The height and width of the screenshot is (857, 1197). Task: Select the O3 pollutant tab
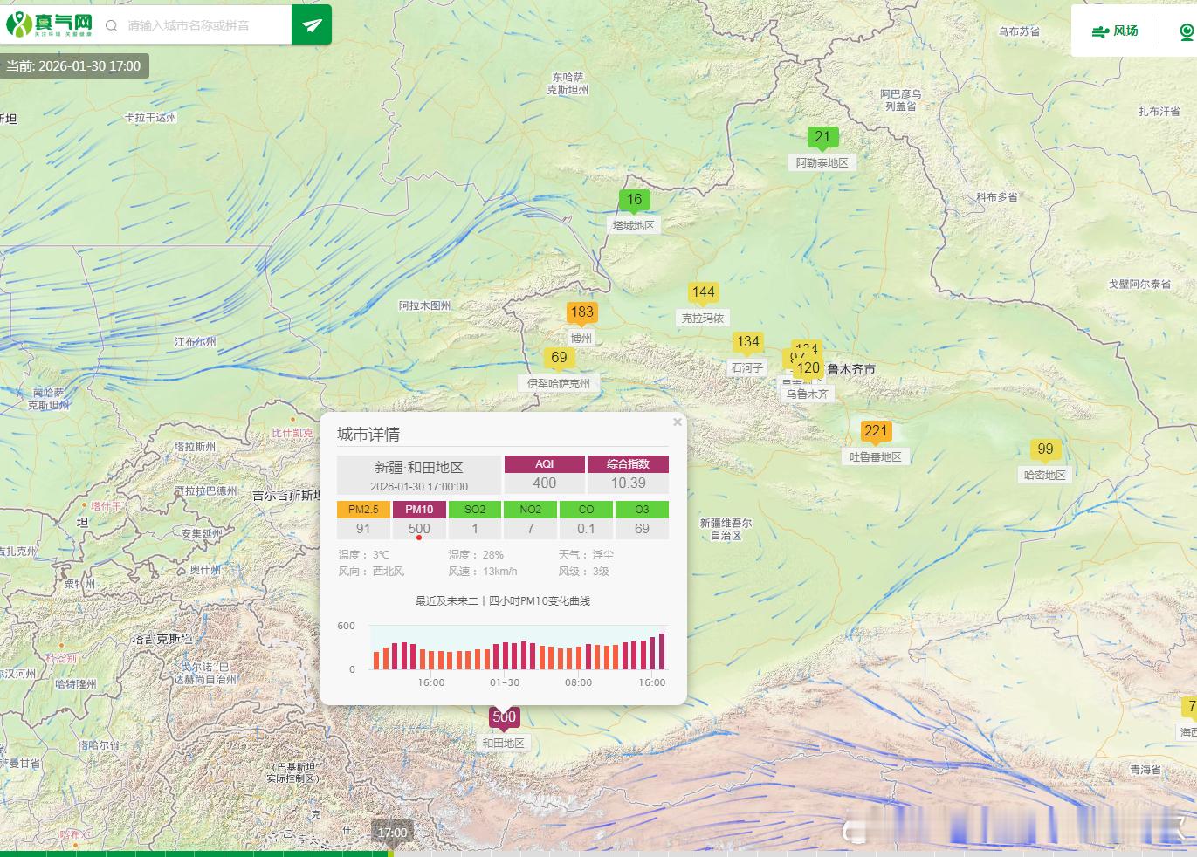pos(642,509)
